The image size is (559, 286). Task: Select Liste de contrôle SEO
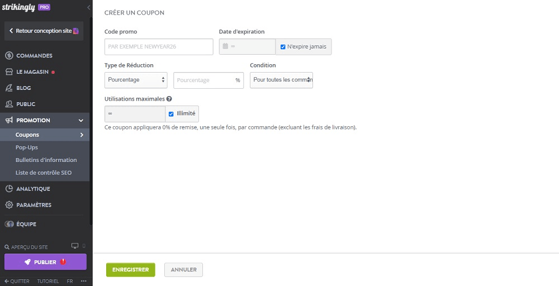(x=44, y=173)
